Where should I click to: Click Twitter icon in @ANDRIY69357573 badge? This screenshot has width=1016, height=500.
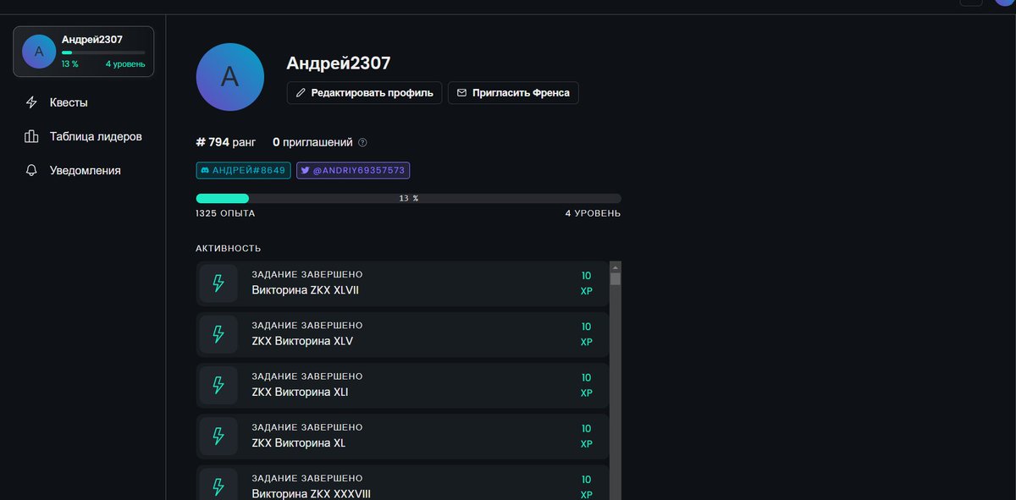click(305, 170)
